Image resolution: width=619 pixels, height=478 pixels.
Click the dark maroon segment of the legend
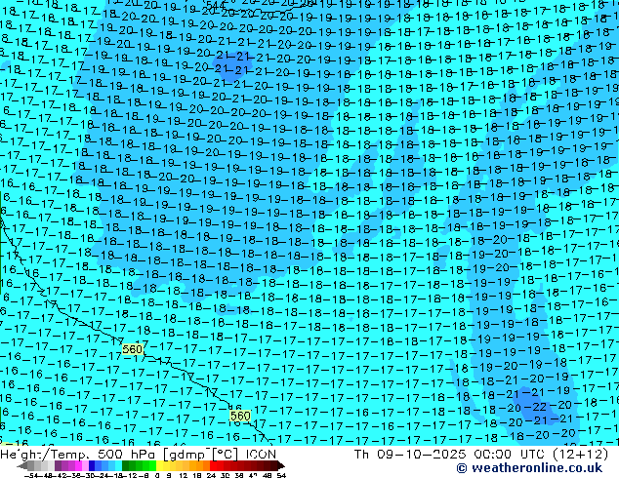[274, 466]
